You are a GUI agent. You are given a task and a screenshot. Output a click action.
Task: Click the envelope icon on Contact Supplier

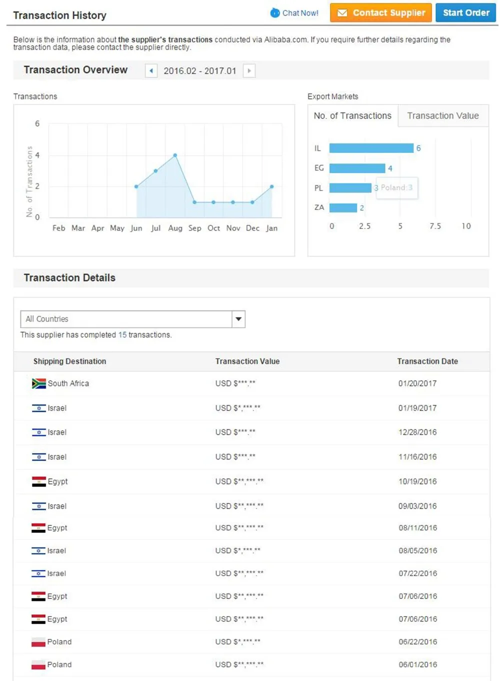[342, 13]
